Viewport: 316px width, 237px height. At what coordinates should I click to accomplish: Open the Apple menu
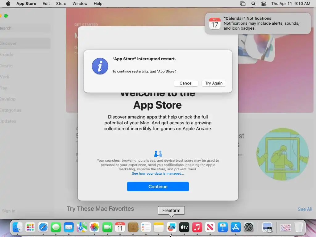tap(8, 4)
